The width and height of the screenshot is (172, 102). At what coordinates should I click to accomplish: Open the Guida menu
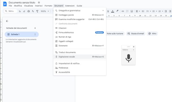pyautogui.click(x=79, y=6)
